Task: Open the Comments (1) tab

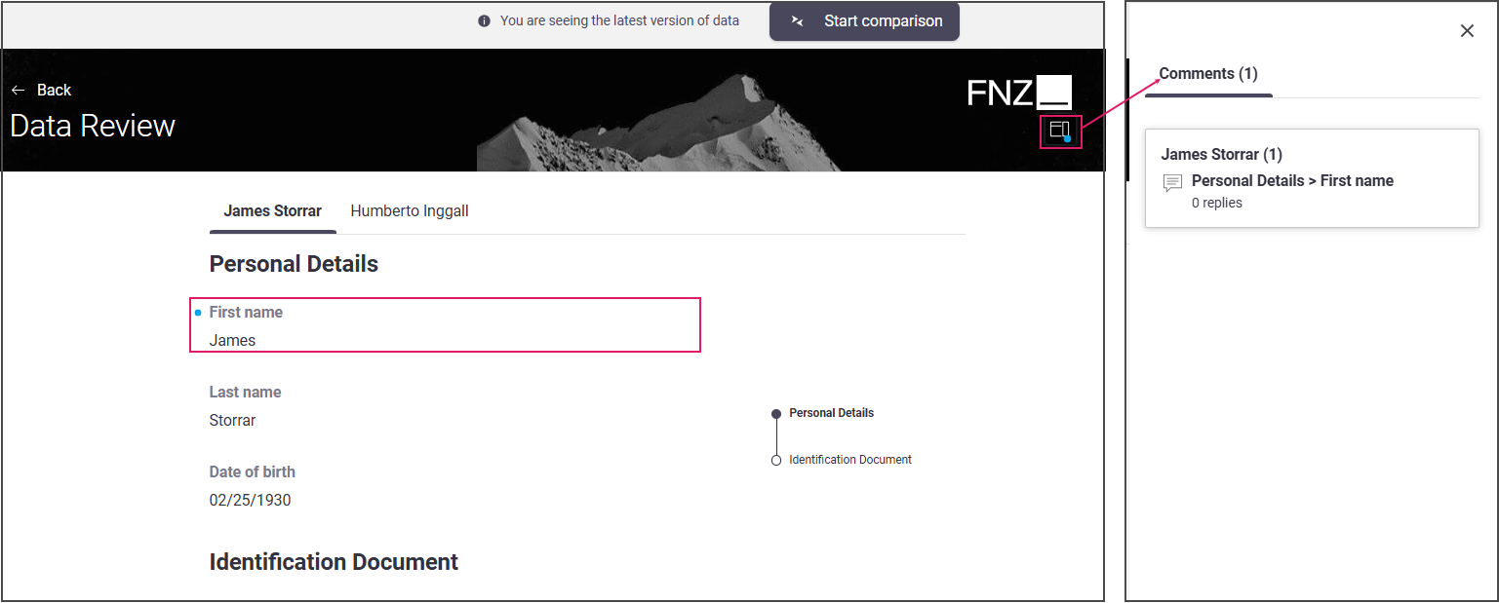Action: pyautogui.click(x=1208, y=74)
